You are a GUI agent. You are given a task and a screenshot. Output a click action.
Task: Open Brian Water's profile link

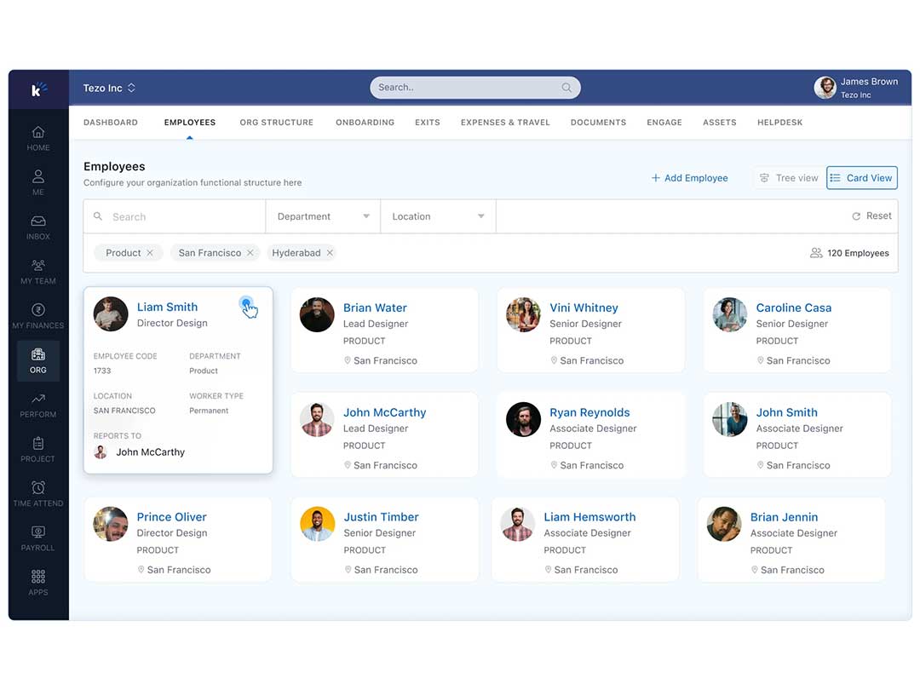coord(375,308)
